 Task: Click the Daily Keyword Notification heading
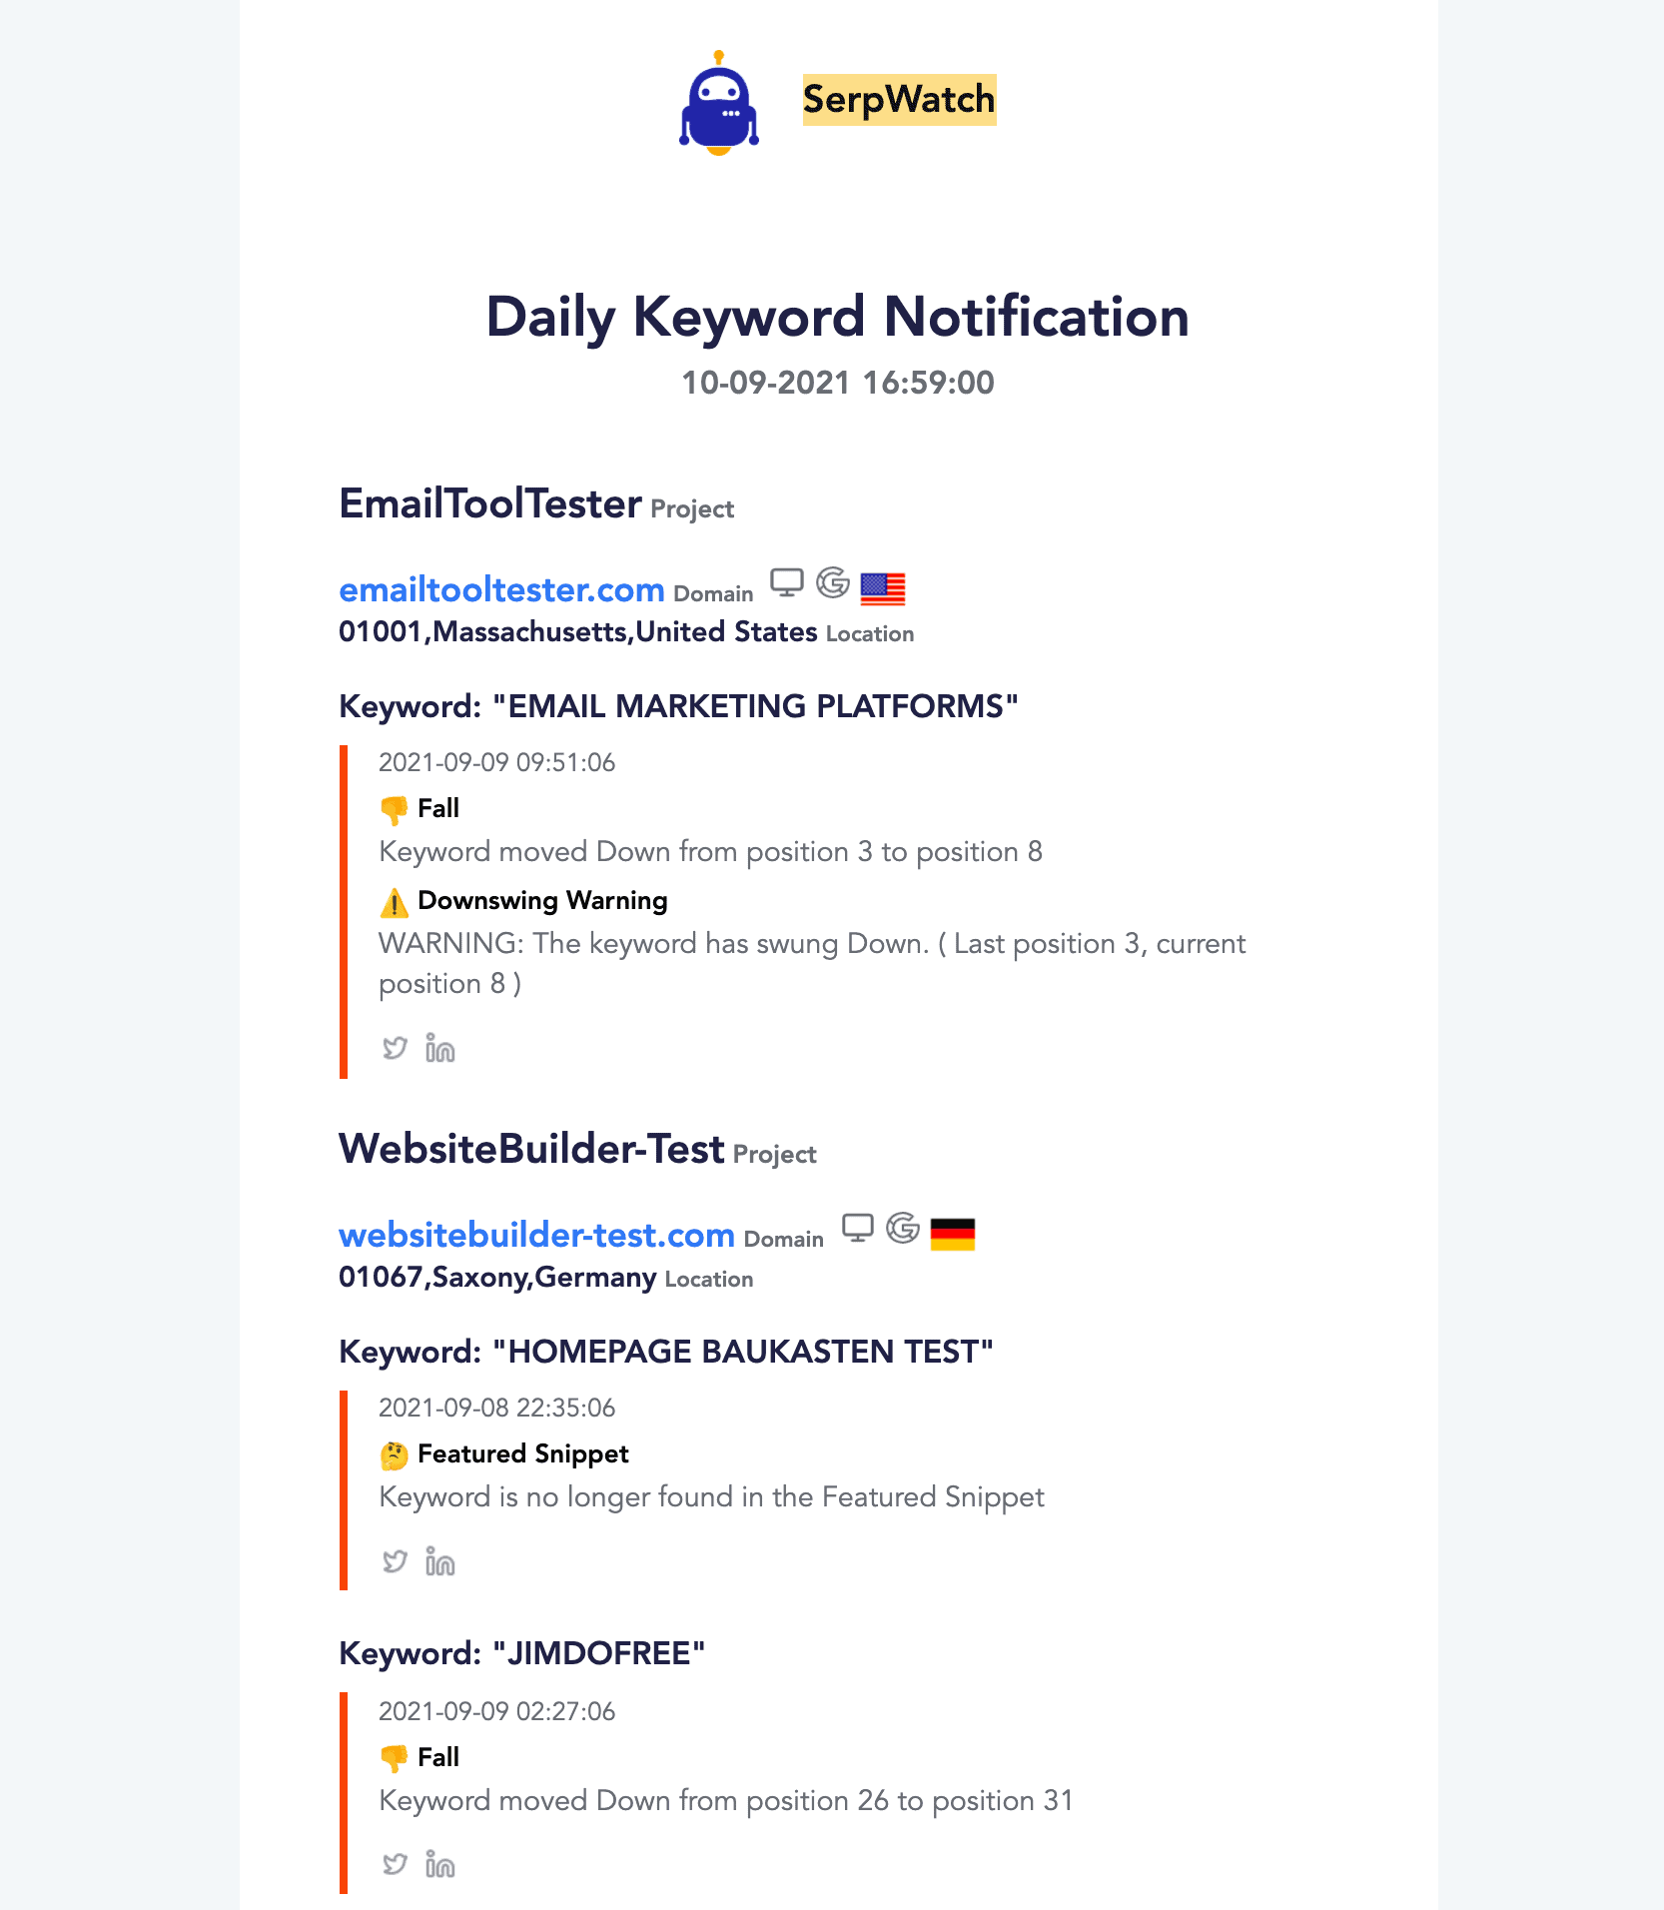[x=837, y=317]
